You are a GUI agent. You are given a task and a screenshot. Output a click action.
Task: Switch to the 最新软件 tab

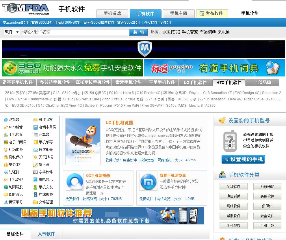15,234
